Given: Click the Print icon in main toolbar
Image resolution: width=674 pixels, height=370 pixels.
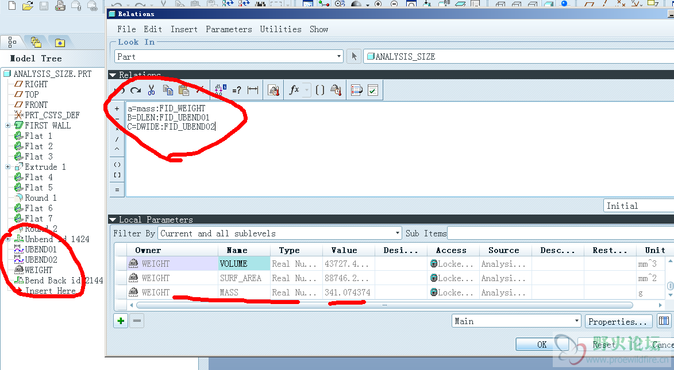Looking at the screenshot, I should click(x=60, y=6).
